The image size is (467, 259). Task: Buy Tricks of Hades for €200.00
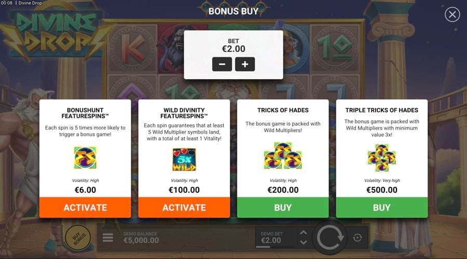283,207
